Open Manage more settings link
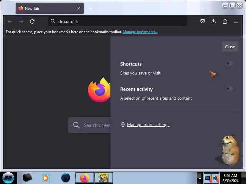 pyautogui.click(x=148, y=125)
